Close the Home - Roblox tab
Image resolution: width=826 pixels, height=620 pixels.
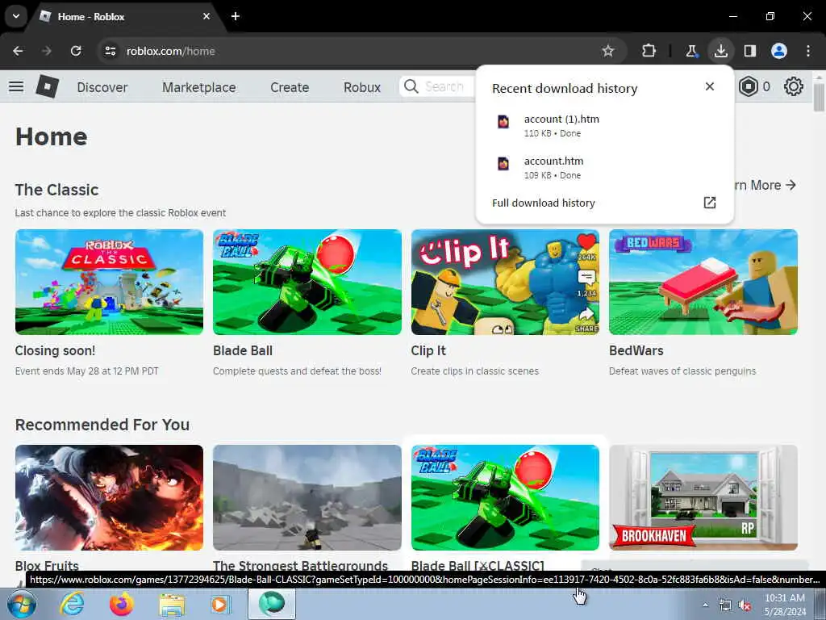click(206, 16)
